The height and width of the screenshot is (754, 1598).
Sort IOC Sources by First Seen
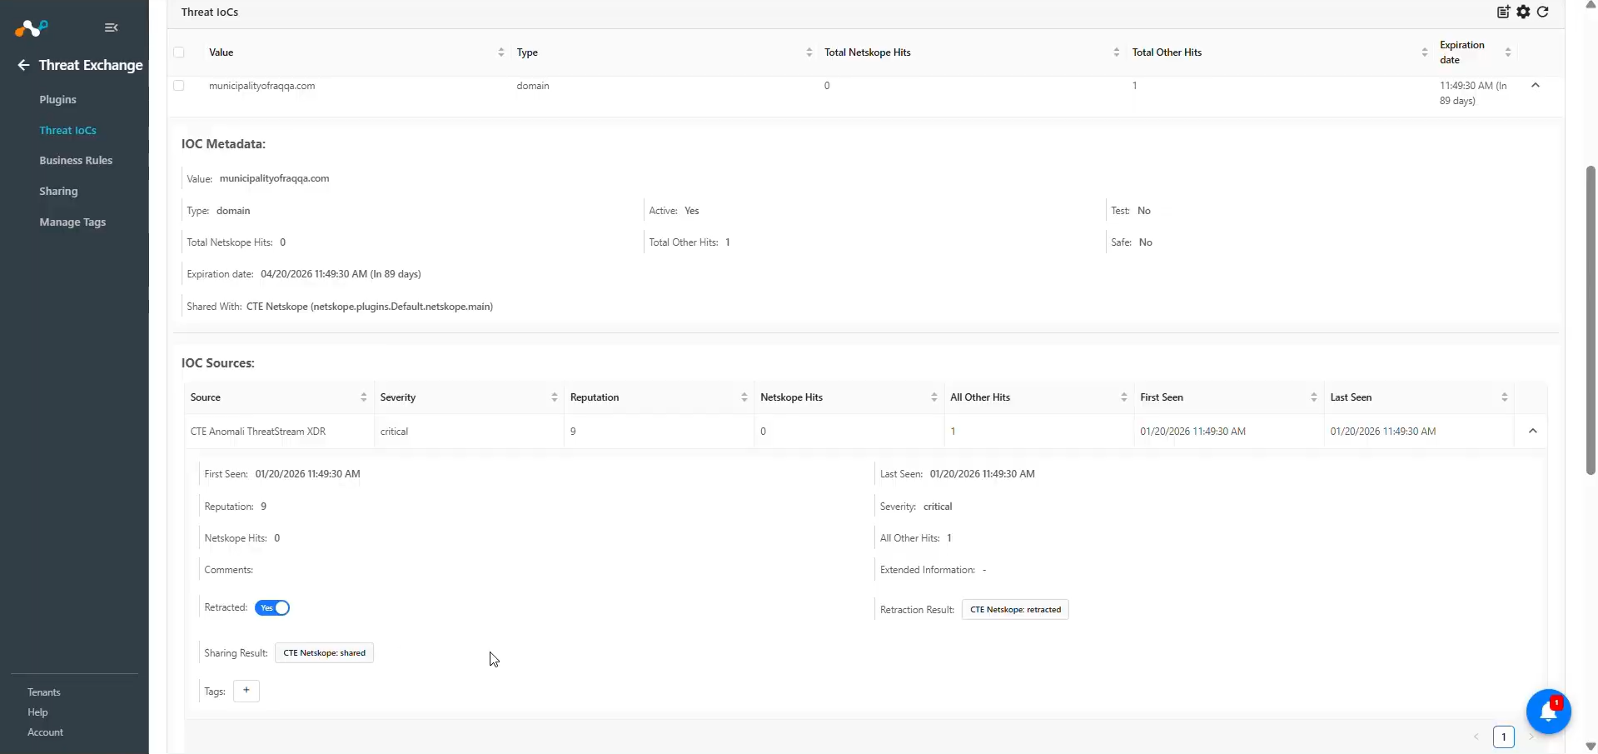pos(1314,397)
